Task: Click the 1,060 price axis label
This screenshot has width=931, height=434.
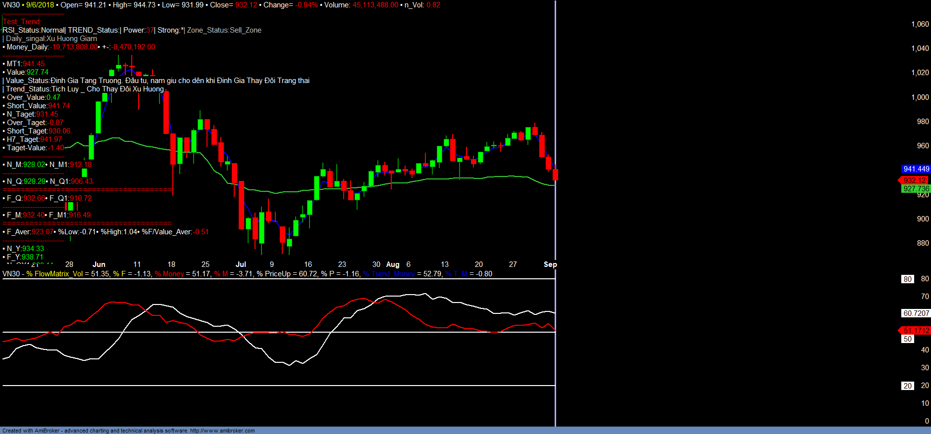Action: pyautogui.click(x=920, y=24)
